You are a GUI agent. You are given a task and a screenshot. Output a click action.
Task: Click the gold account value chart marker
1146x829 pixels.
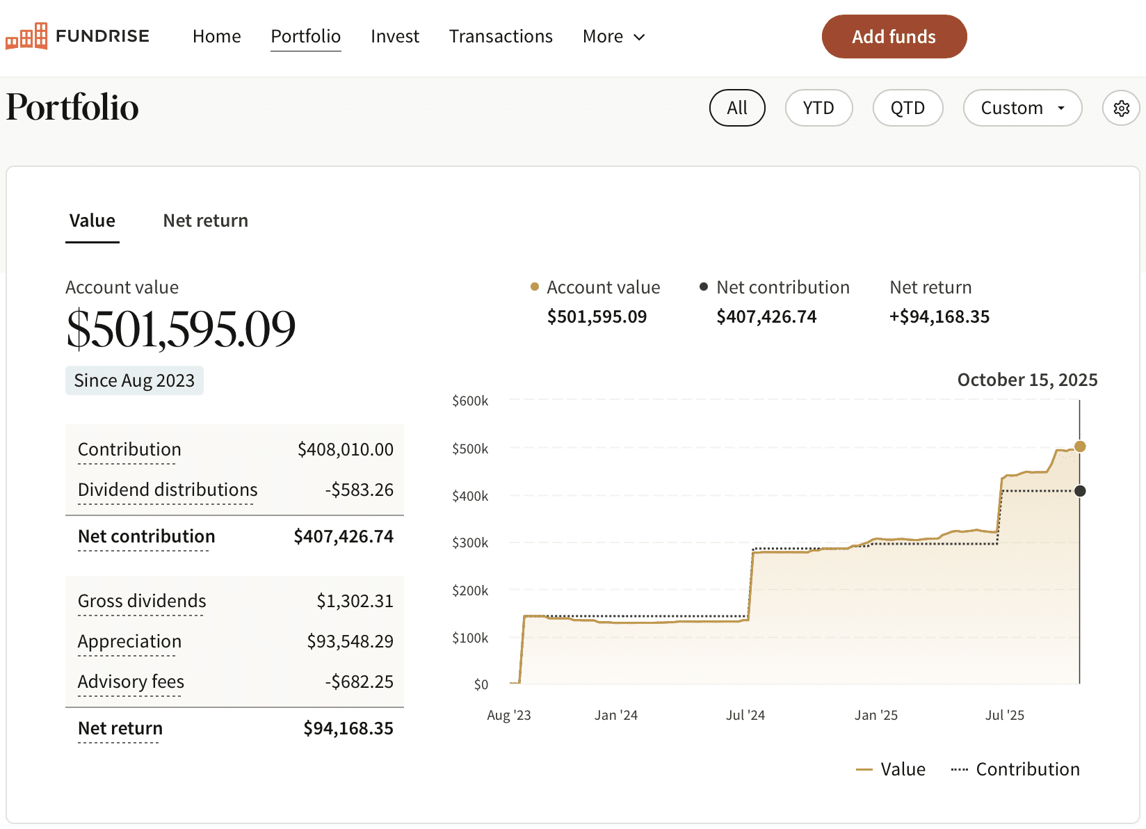click(x=1080, y=446)
